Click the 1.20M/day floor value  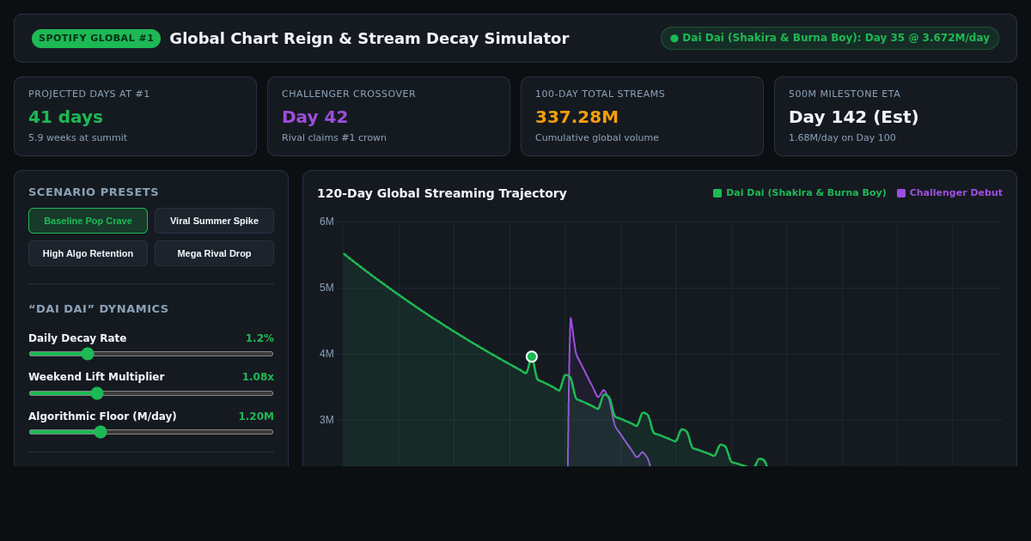[x=256, y=416]
